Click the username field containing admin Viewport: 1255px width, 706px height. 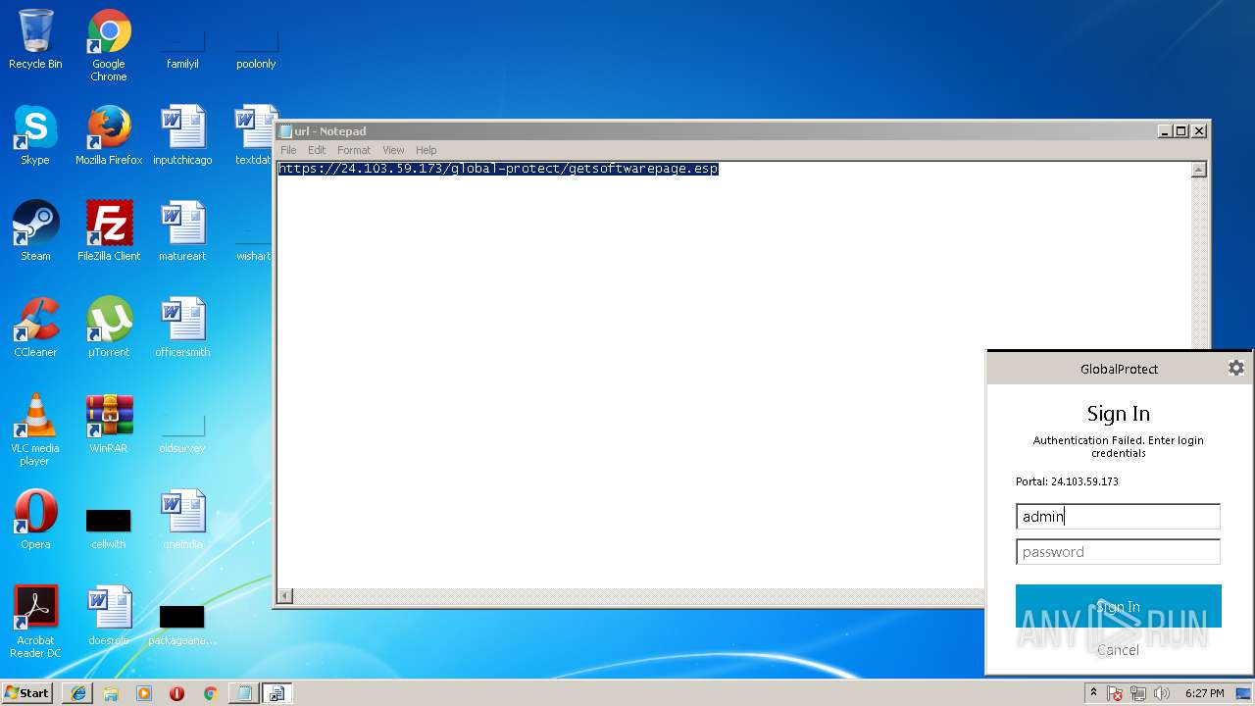point(1118,517)
